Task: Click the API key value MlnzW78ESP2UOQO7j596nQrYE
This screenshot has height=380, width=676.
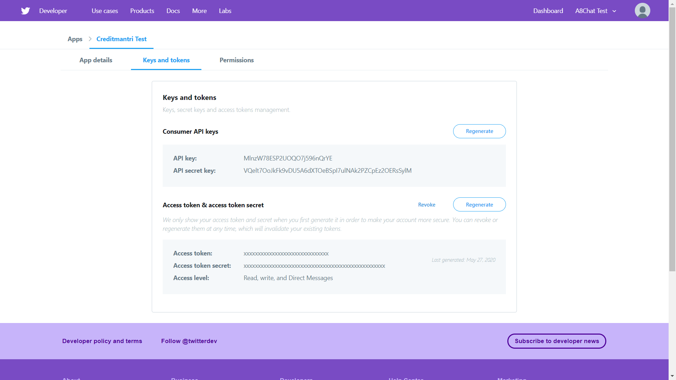Action: click(x=288, y=158)
